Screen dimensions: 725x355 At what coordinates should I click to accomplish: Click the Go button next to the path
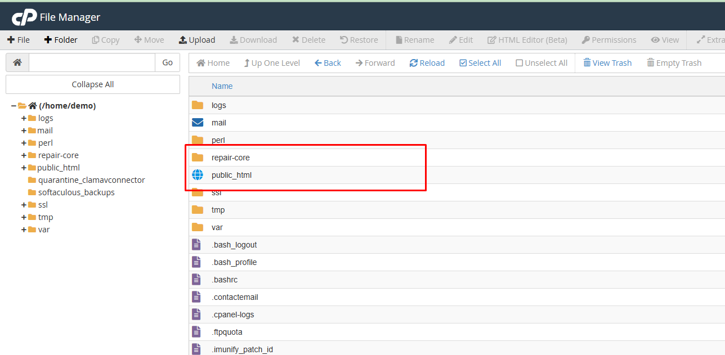click(x=167, y=62)
